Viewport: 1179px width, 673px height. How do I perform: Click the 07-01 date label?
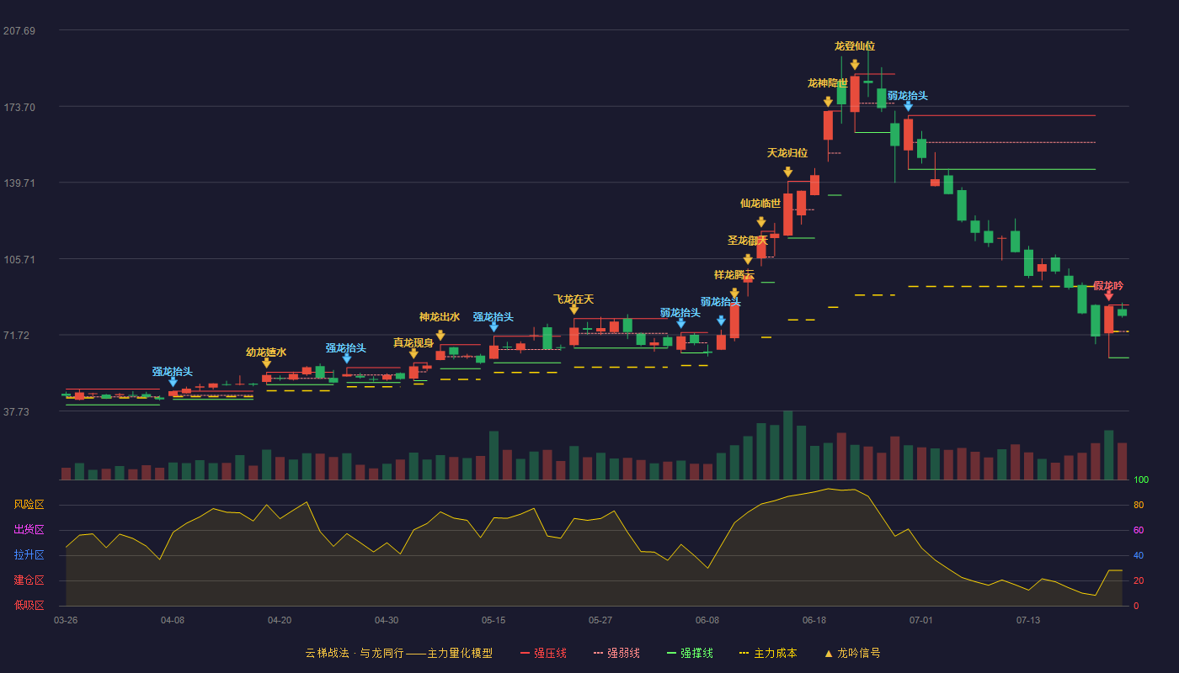921,620
